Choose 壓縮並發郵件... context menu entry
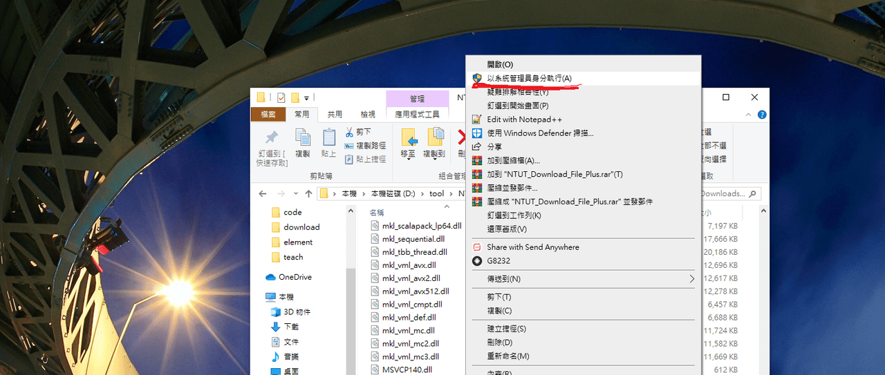 (x=584, y=188)
